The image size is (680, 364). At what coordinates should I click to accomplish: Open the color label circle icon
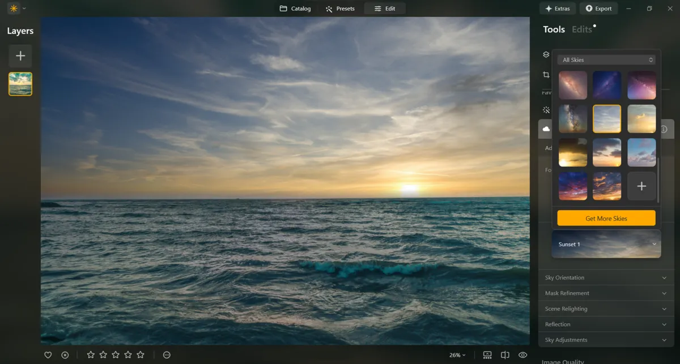pos(167,355)
